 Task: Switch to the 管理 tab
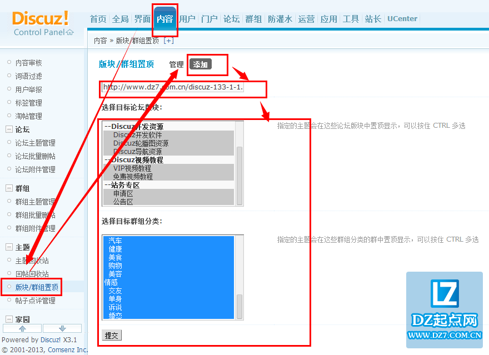click(176, 64)
